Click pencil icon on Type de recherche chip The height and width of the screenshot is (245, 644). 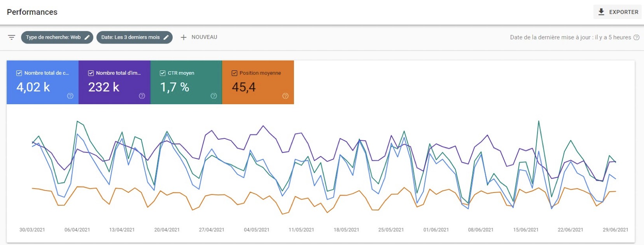click(x=87, y=37)
